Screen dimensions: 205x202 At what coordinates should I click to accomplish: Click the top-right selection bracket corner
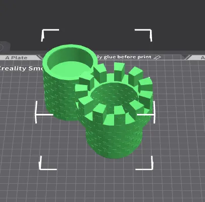click(143, 35)
